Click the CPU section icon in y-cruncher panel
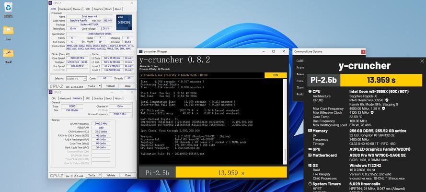 point(310,92)
